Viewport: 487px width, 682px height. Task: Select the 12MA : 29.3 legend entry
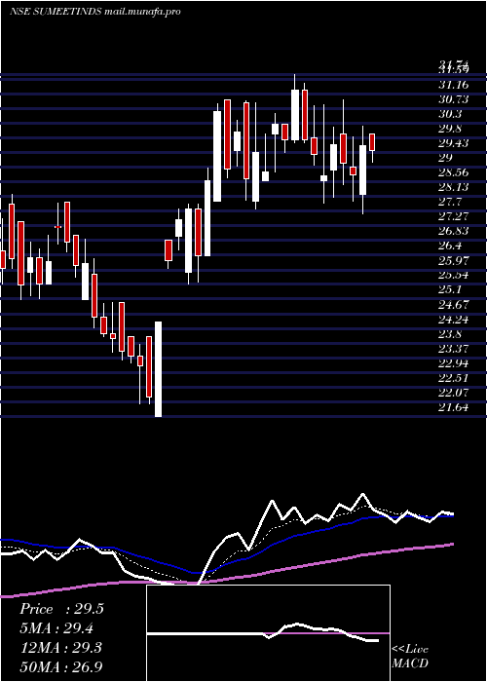(60, 648)
